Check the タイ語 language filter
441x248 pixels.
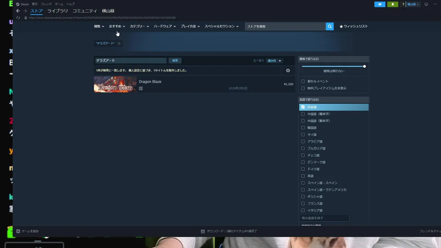click(303, 135)
